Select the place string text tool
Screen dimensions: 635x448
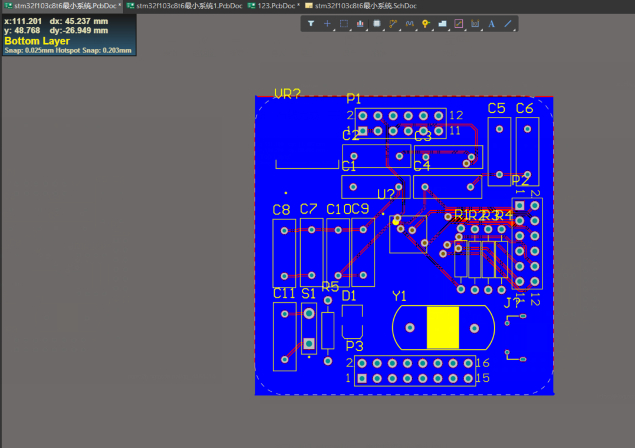tap(491, 24)
